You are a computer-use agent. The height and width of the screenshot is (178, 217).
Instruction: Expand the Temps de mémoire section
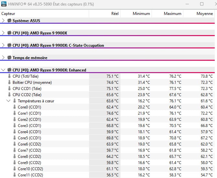click(3, 58)
